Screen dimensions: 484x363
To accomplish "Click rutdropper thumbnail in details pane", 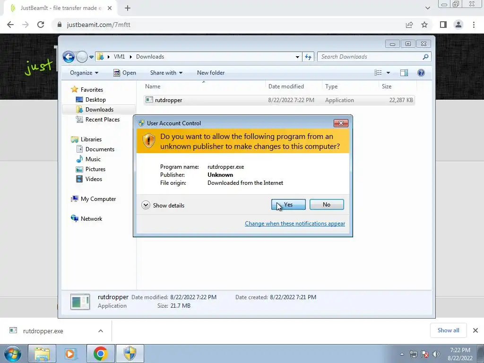I will pyautogui.click(x=80, y=302).
